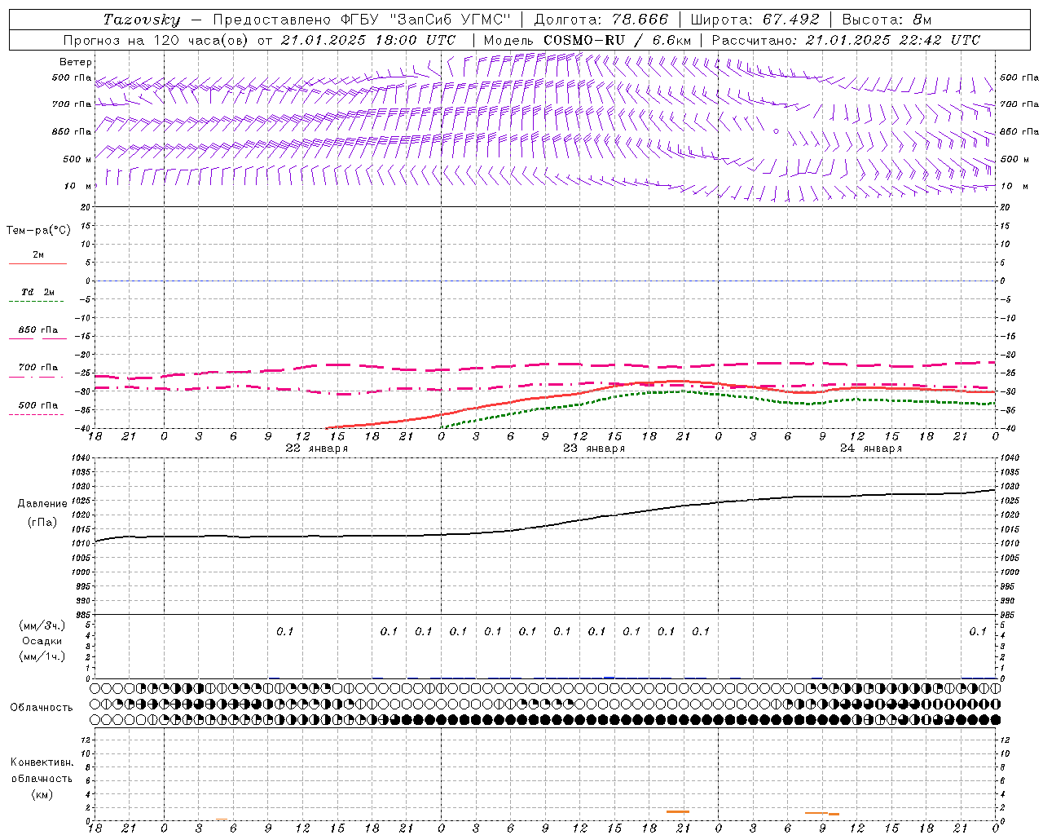Click the Td 2м dew point legend label

pyautogui.click(x=37, y=292)
